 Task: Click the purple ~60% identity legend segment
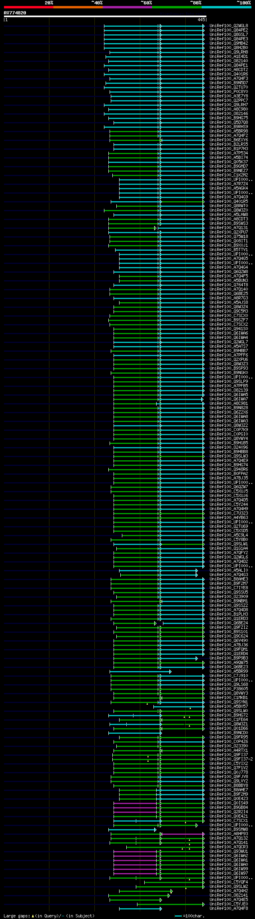(x=127, y=7)
